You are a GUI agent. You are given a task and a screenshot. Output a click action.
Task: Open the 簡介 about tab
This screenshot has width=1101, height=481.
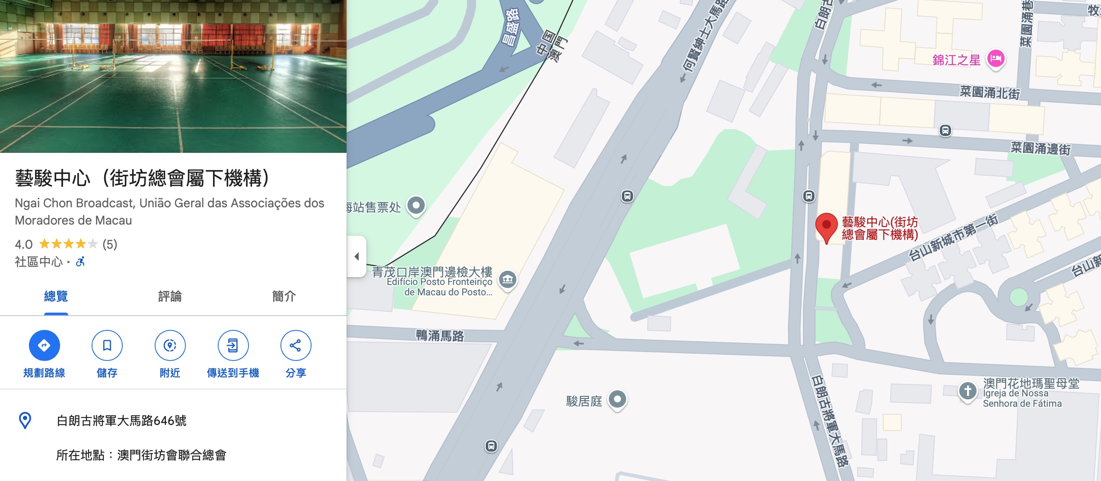284,297
